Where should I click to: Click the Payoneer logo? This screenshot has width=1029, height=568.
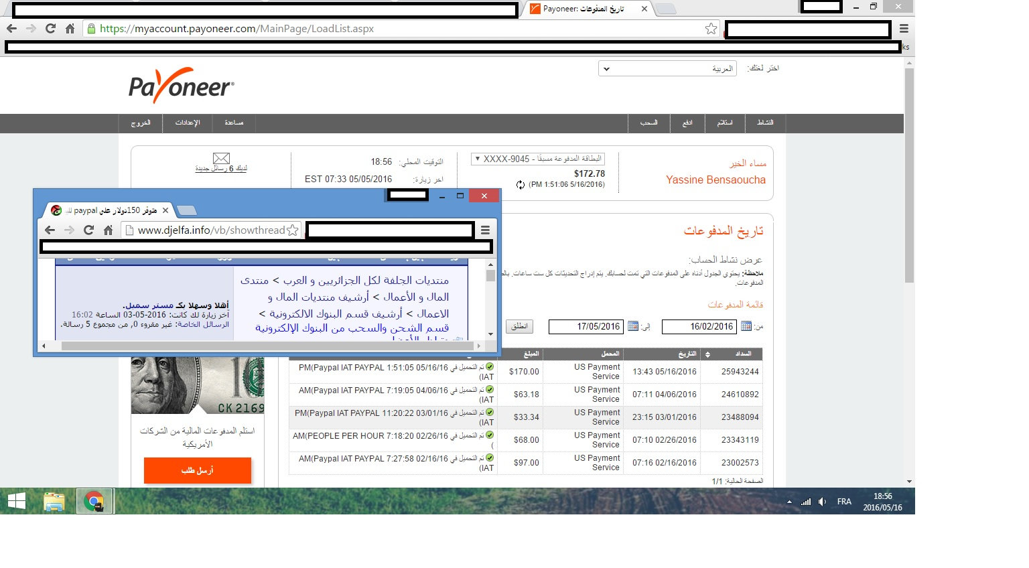pos(182,85)
